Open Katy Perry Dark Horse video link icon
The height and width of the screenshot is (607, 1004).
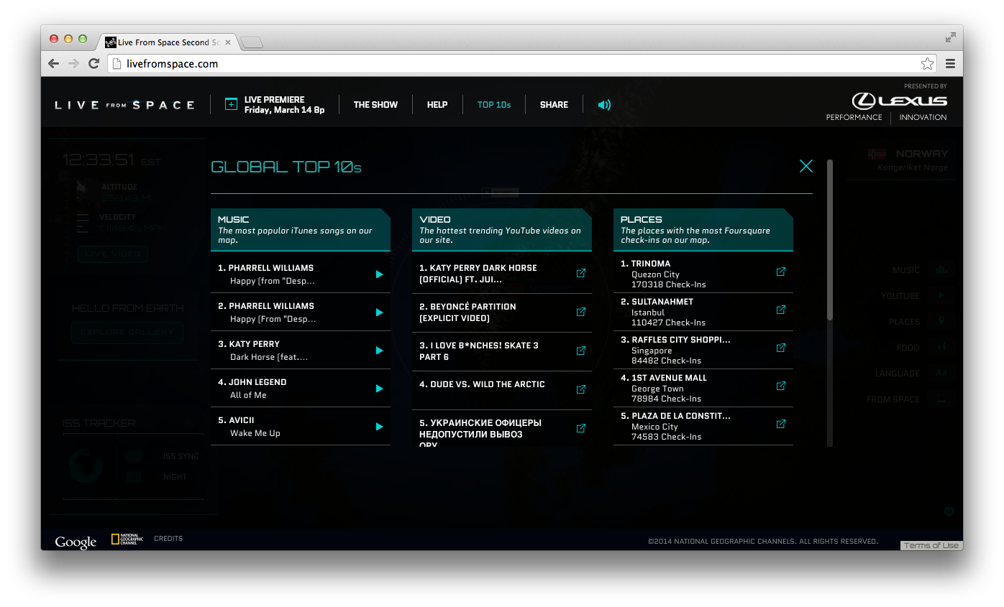click(581, 273)
